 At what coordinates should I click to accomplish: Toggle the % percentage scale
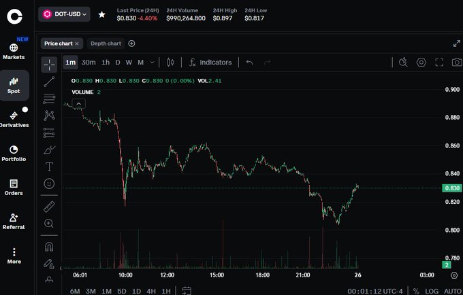[x=416, y=291]
